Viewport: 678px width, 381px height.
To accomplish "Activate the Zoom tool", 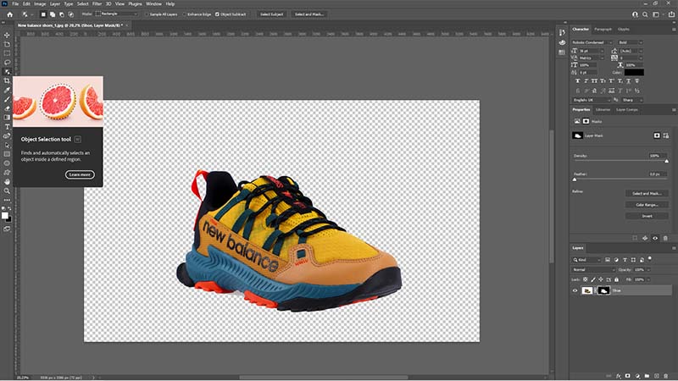I will [x=7, y=191].
